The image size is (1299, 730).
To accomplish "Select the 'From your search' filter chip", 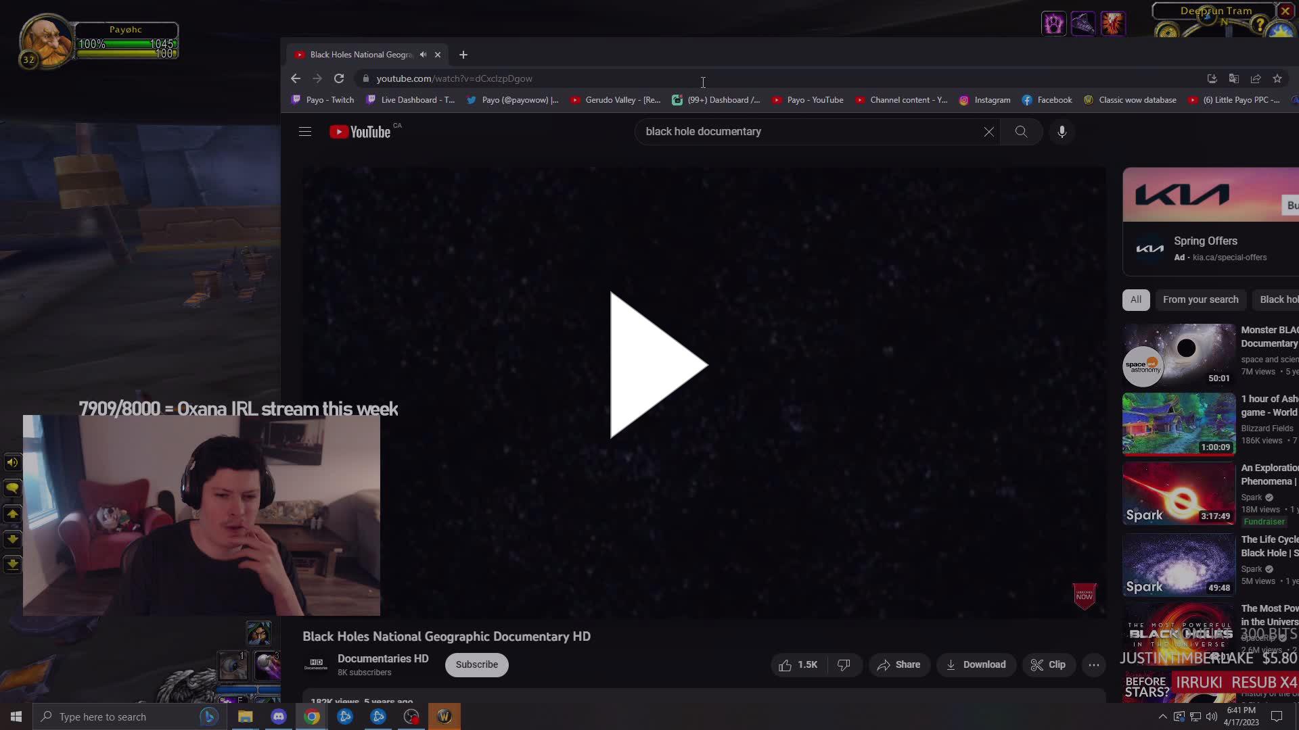I will [x=1201, y=299].
